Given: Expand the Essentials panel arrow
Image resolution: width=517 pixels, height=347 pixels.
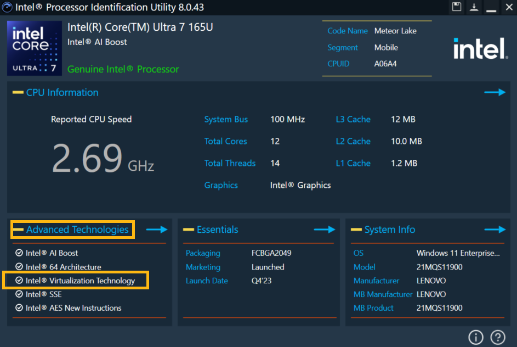Looking at the screenshot, I should 324,230.
